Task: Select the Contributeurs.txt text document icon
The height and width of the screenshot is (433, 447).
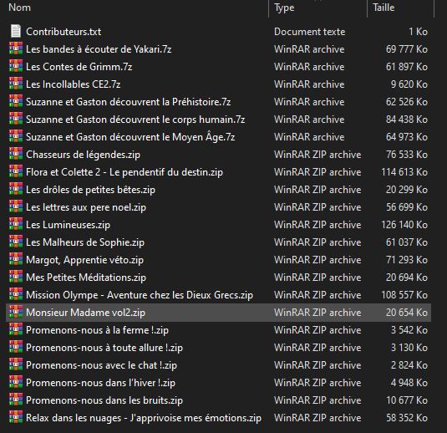Action: (x=16, y=32)
